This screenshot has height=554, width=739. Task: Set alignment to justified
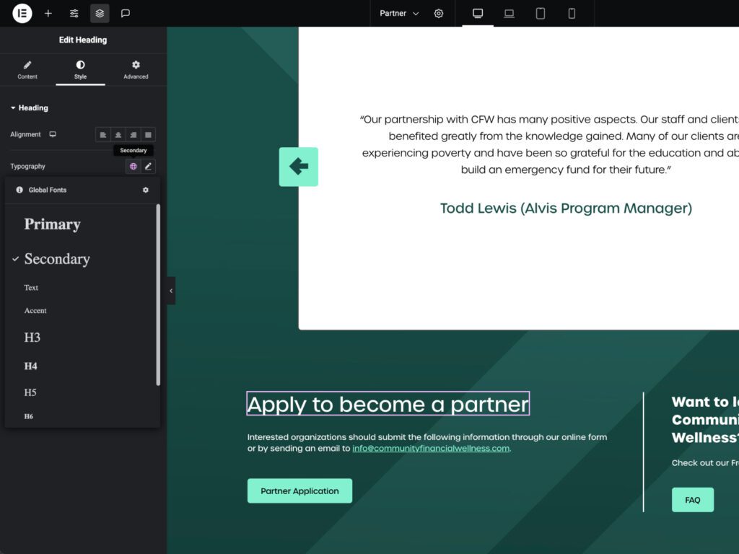coord(148,135)
